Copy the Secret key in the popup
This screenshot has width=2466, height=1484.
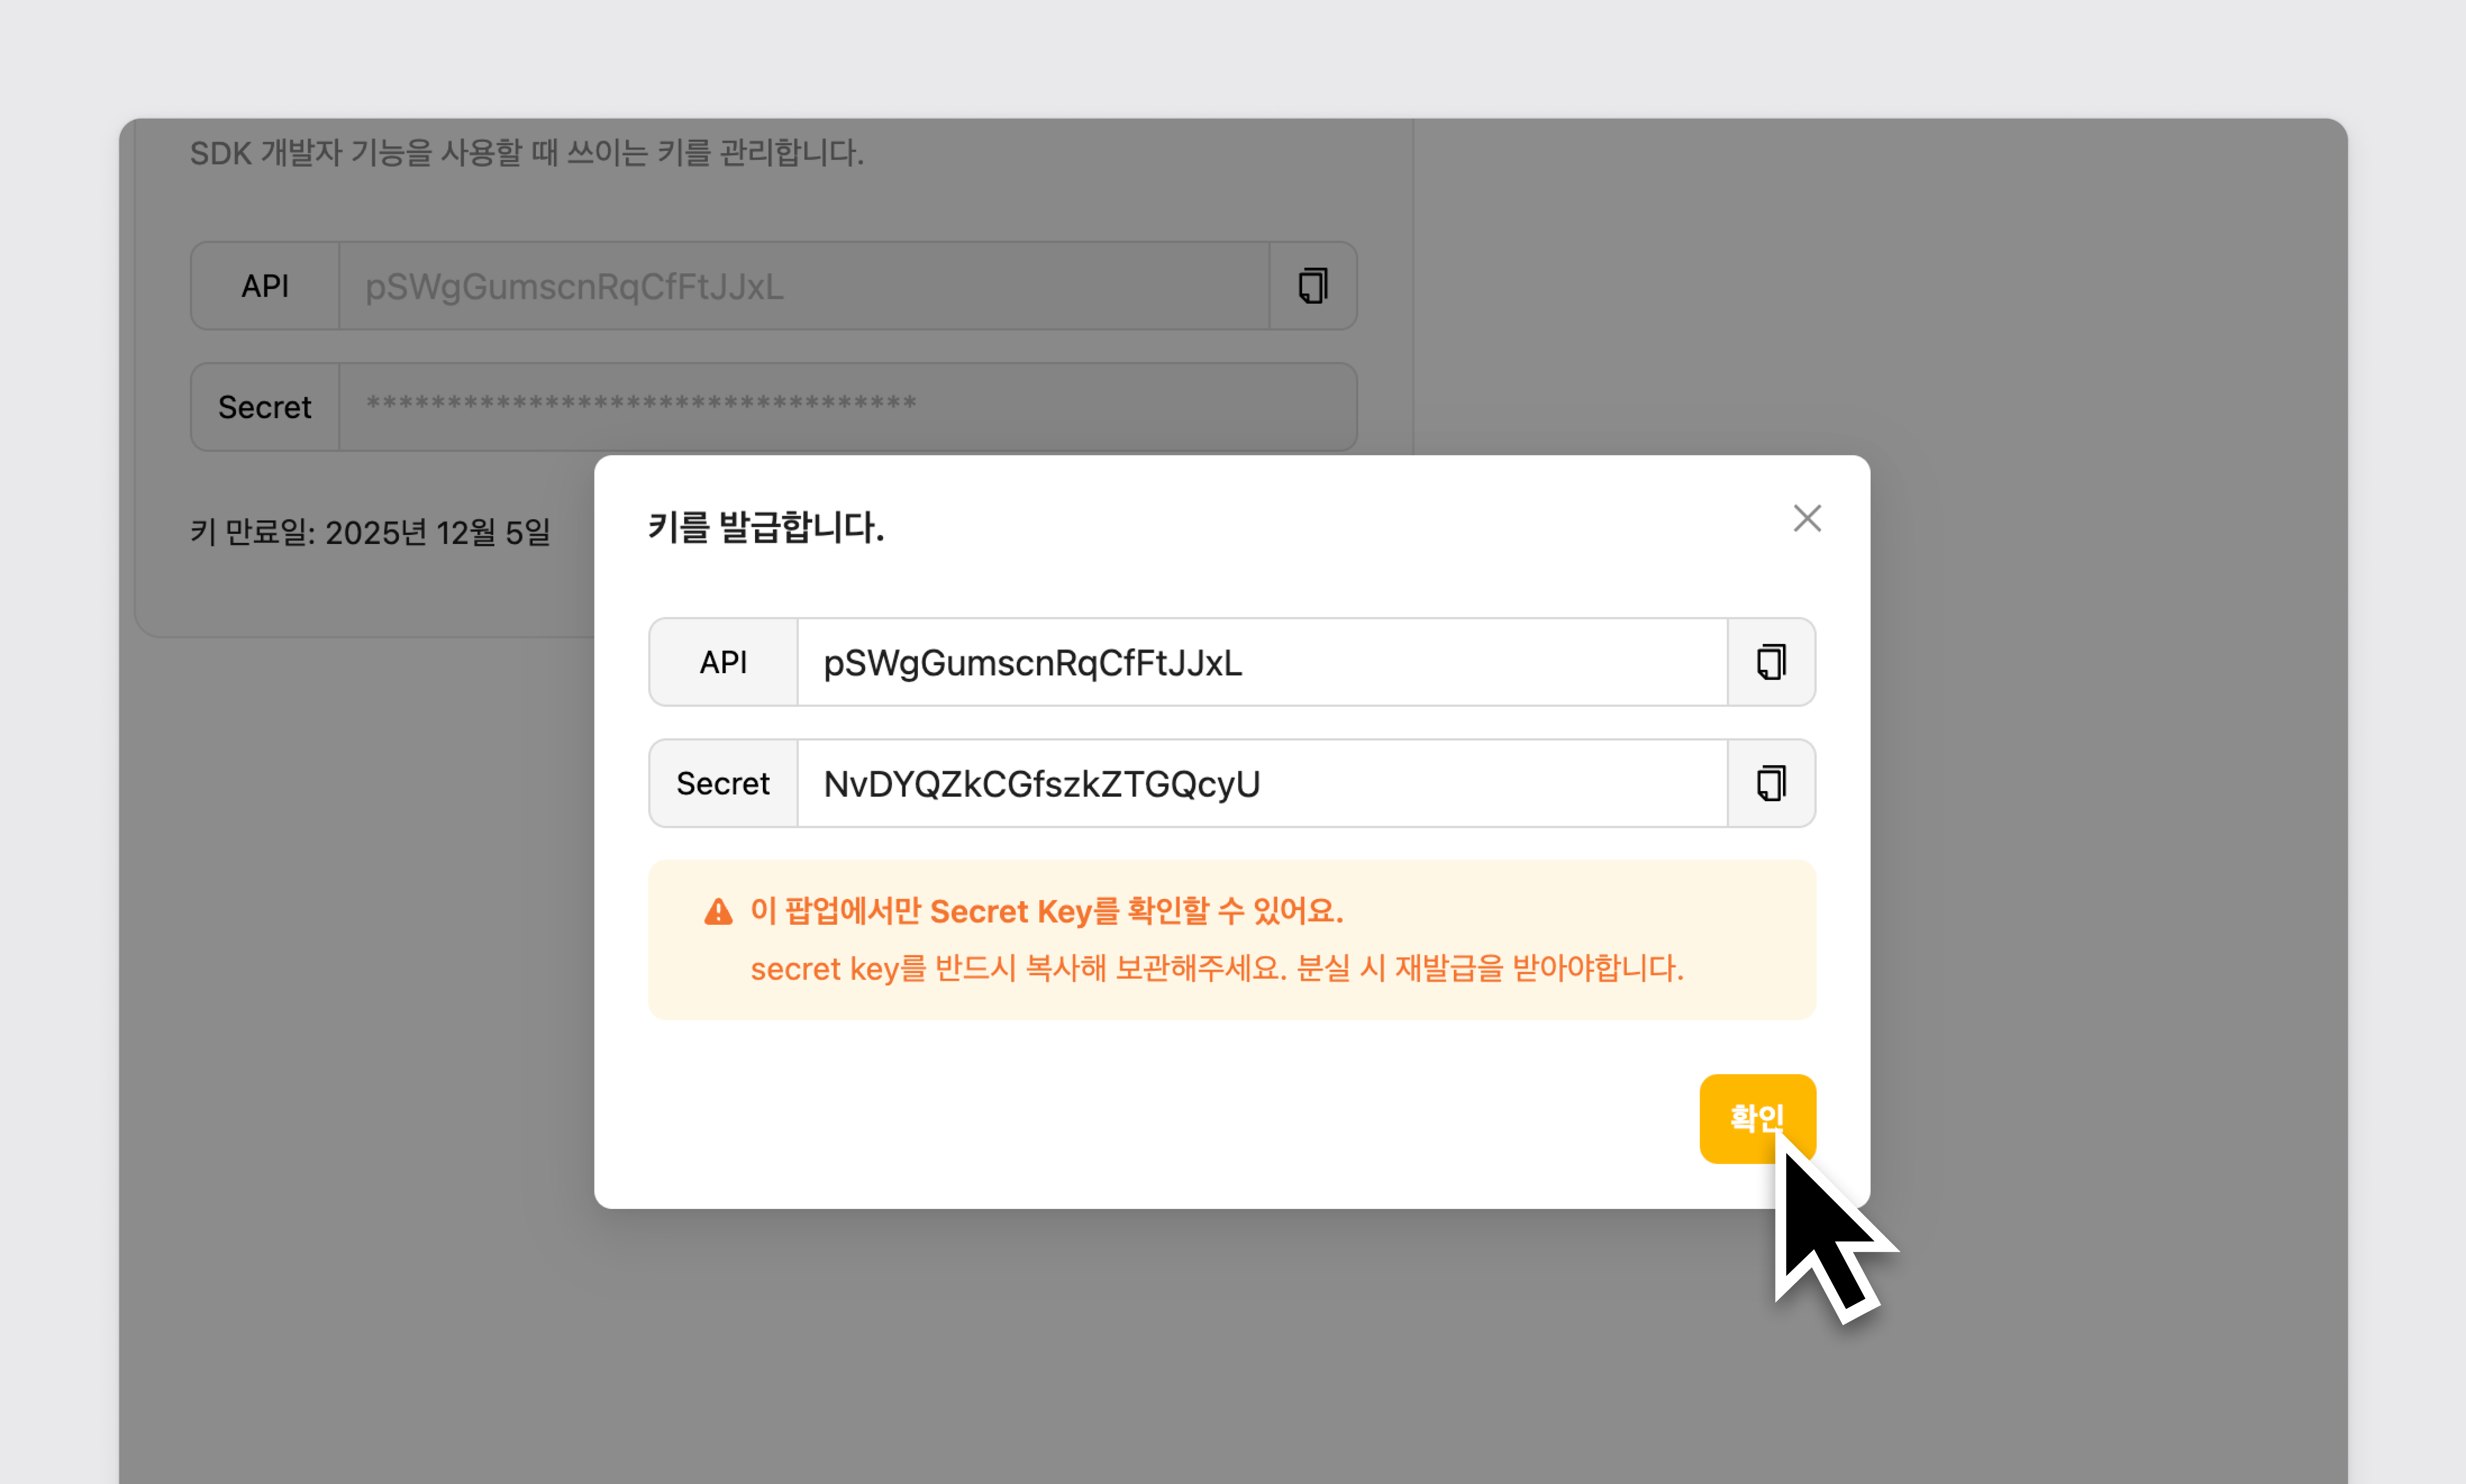coord(1770,783)
